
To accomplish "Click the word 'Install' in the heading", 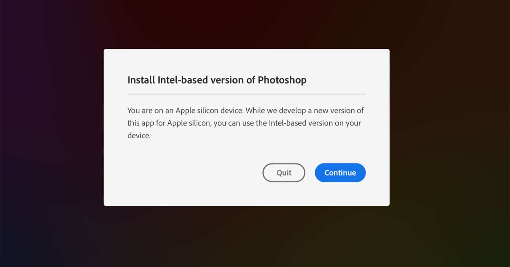I will 141,80.
